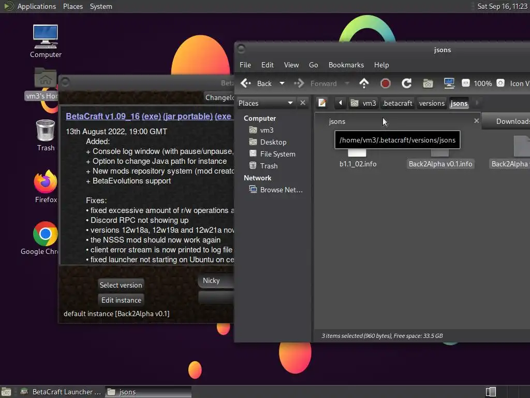Open the Places sidebar selector dropdown
Screen dimensions: 530x398
266,103
